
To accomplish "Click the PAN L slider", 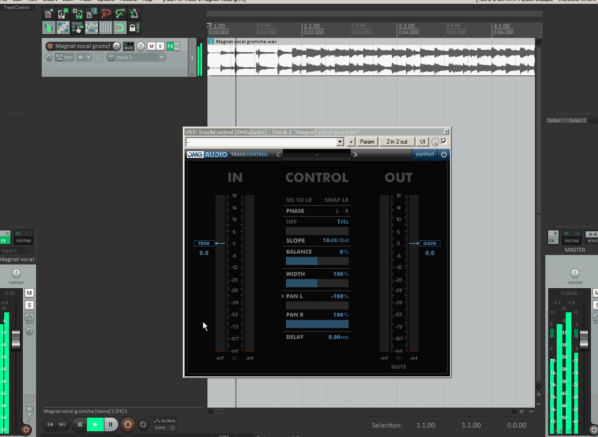I will pos(317,305).
